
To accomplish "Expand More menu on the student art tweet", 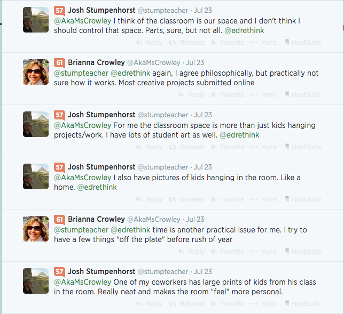I will tap(265, 147).
